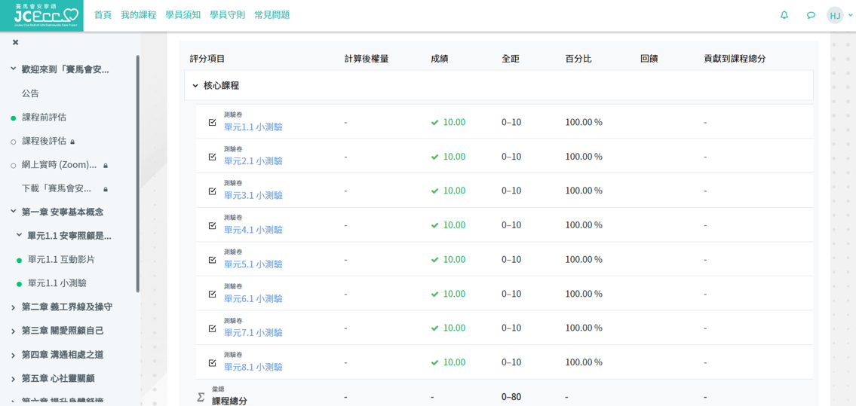856x406 pixels.
Task: Close the course sidebar with the X icon
Action: point(15,42)
